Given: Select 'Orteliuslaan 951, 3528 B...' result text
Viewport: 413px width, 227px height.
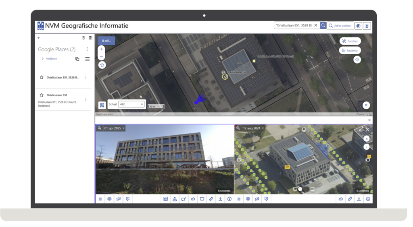Looking at the screenshot, I should coord(63,78).
